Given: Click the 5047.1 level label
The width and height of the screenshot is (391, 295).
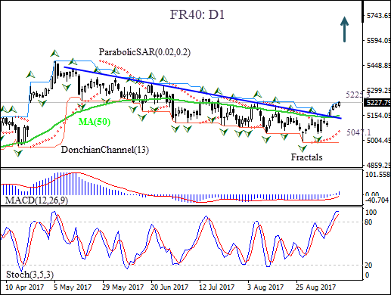Looking at the screenshot, I should (x=358, y=132).
